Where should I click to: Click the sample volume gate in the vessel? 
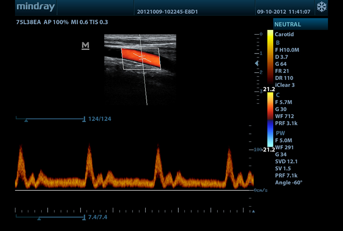coord(142,56)
